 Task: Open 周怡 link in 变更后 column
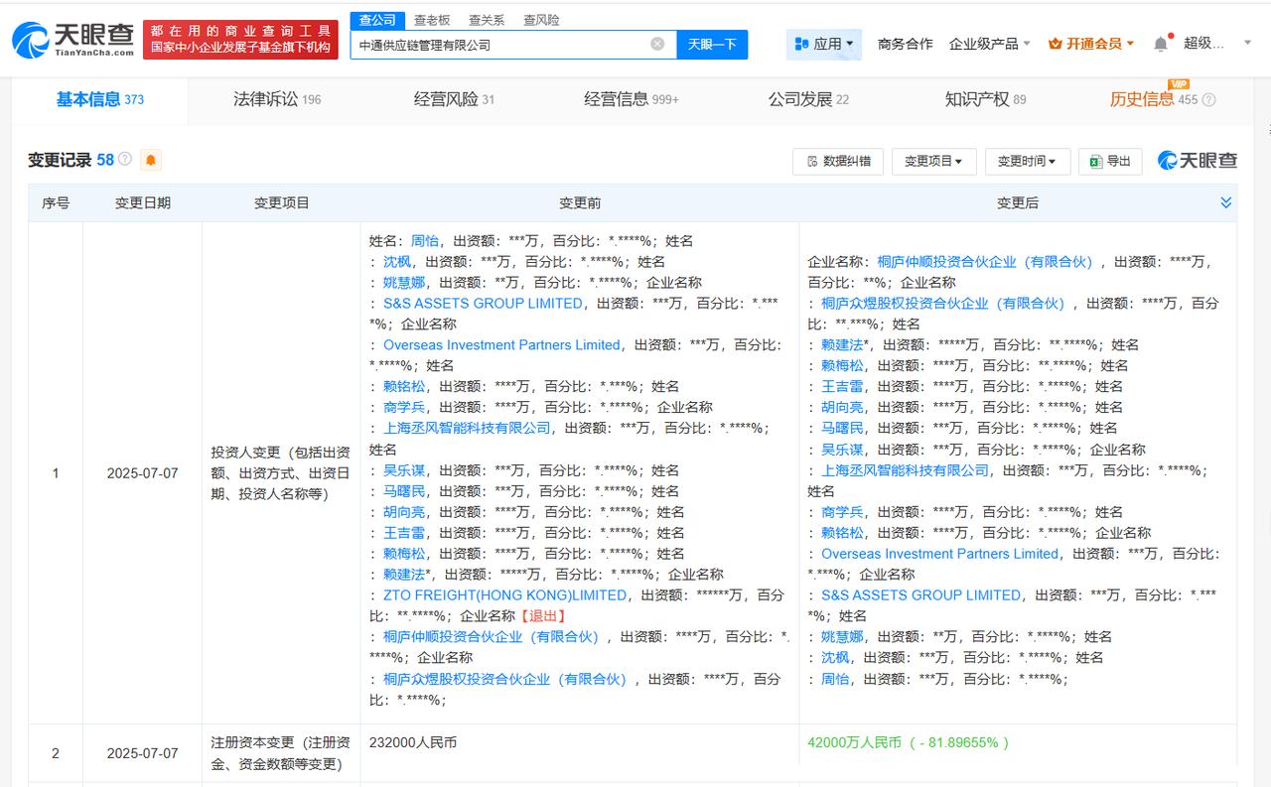coord(835,679)
